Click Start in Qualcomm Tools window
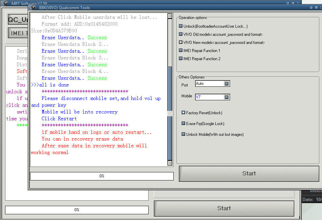 click(249, 174)
